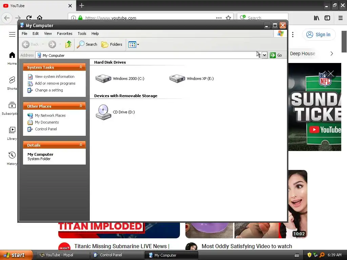Click Titanic Missing Submarine video title

pyautogui.click(x=122, y=246)
